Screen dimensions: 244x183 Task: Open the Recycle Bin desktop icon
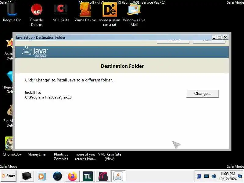[12, 13]
